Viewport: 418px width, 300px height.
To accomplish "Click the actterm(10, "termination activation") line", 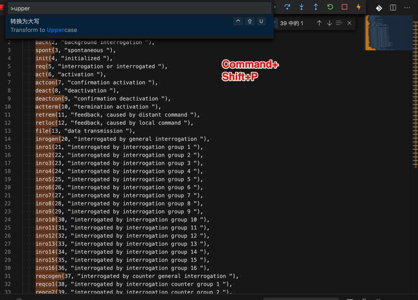I will click(98, 107).
